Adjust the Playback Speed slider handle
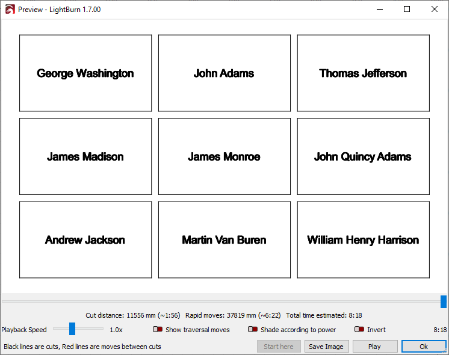Image resolution: width=449 pixels, height=355 pixels. pos(72,329)
